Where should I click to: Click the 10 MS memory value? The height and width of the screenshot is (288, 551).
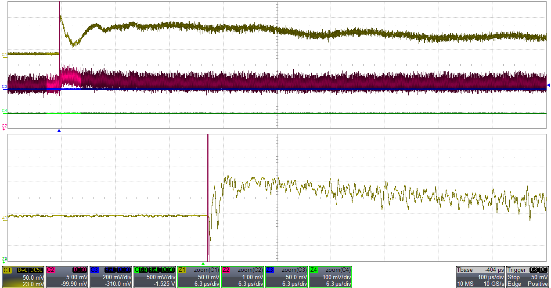pyautogui.click(x=466, y=284)
